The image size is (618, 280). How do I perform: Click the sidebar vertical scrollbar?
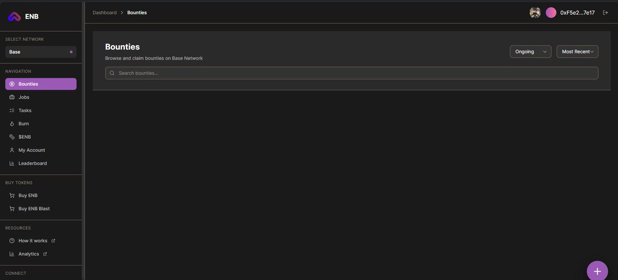pyautogui.click(x=83, y=140)
